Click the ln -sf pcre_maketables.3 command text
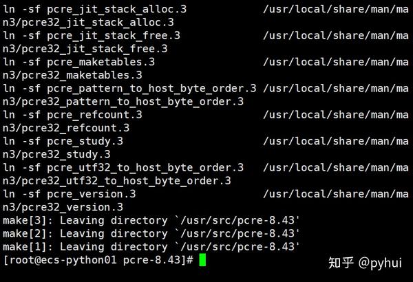Screen dimensions: 413x282 (x=79, y=62)
